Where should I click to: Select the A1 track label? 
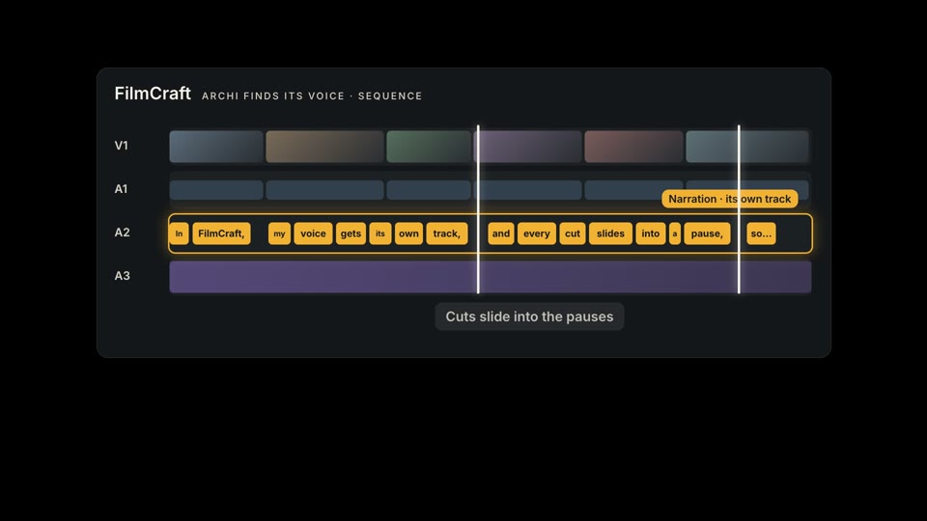click(122, 189)
